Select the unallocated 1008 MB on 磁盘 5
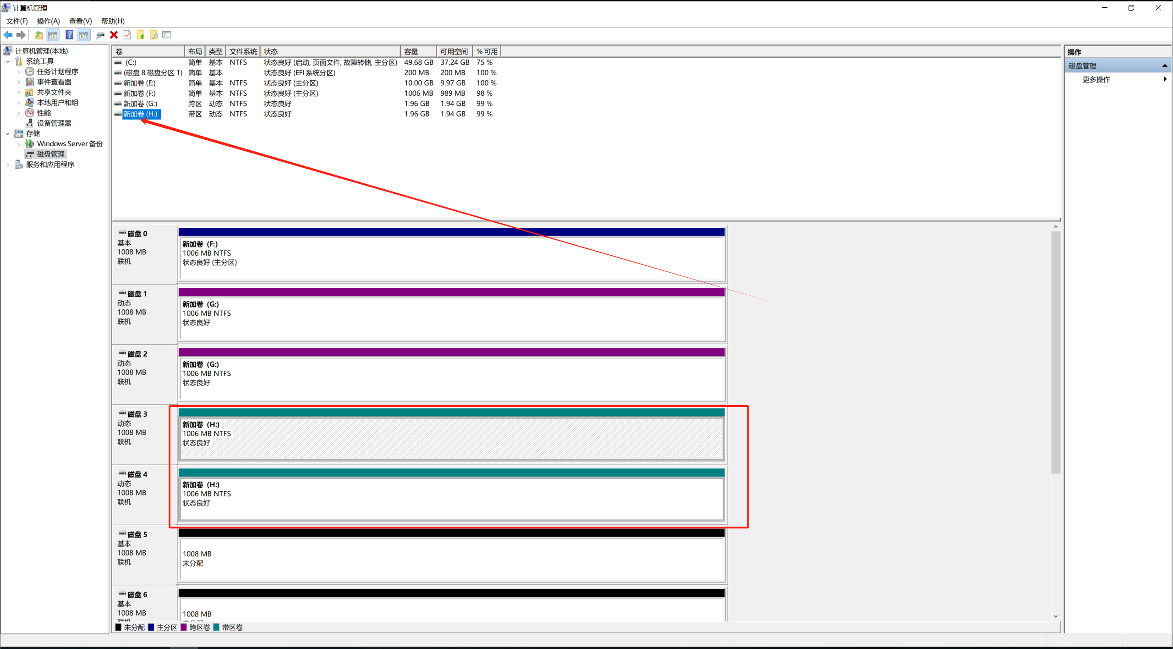 click(451, 559)
